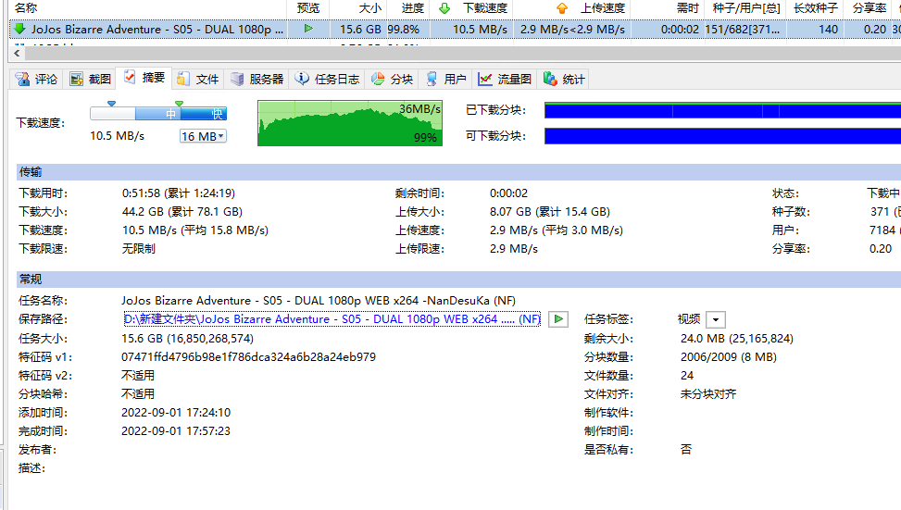Switch to the 截图 (Screenshots) tab
Image resolution: width=901 pixels, height=510 pixels.
[91, 80]
